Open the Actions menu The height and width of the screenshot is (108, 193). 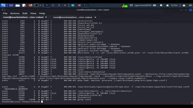tap(15, 13)
